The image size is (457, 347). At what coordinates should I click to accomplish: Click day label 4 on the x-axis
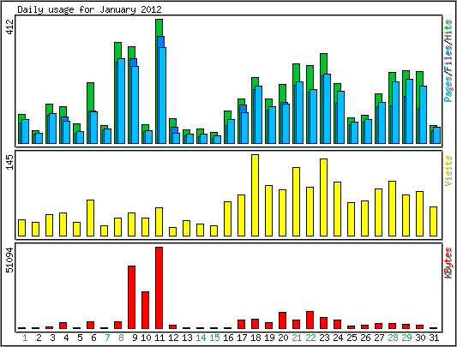tap(66, 338)
